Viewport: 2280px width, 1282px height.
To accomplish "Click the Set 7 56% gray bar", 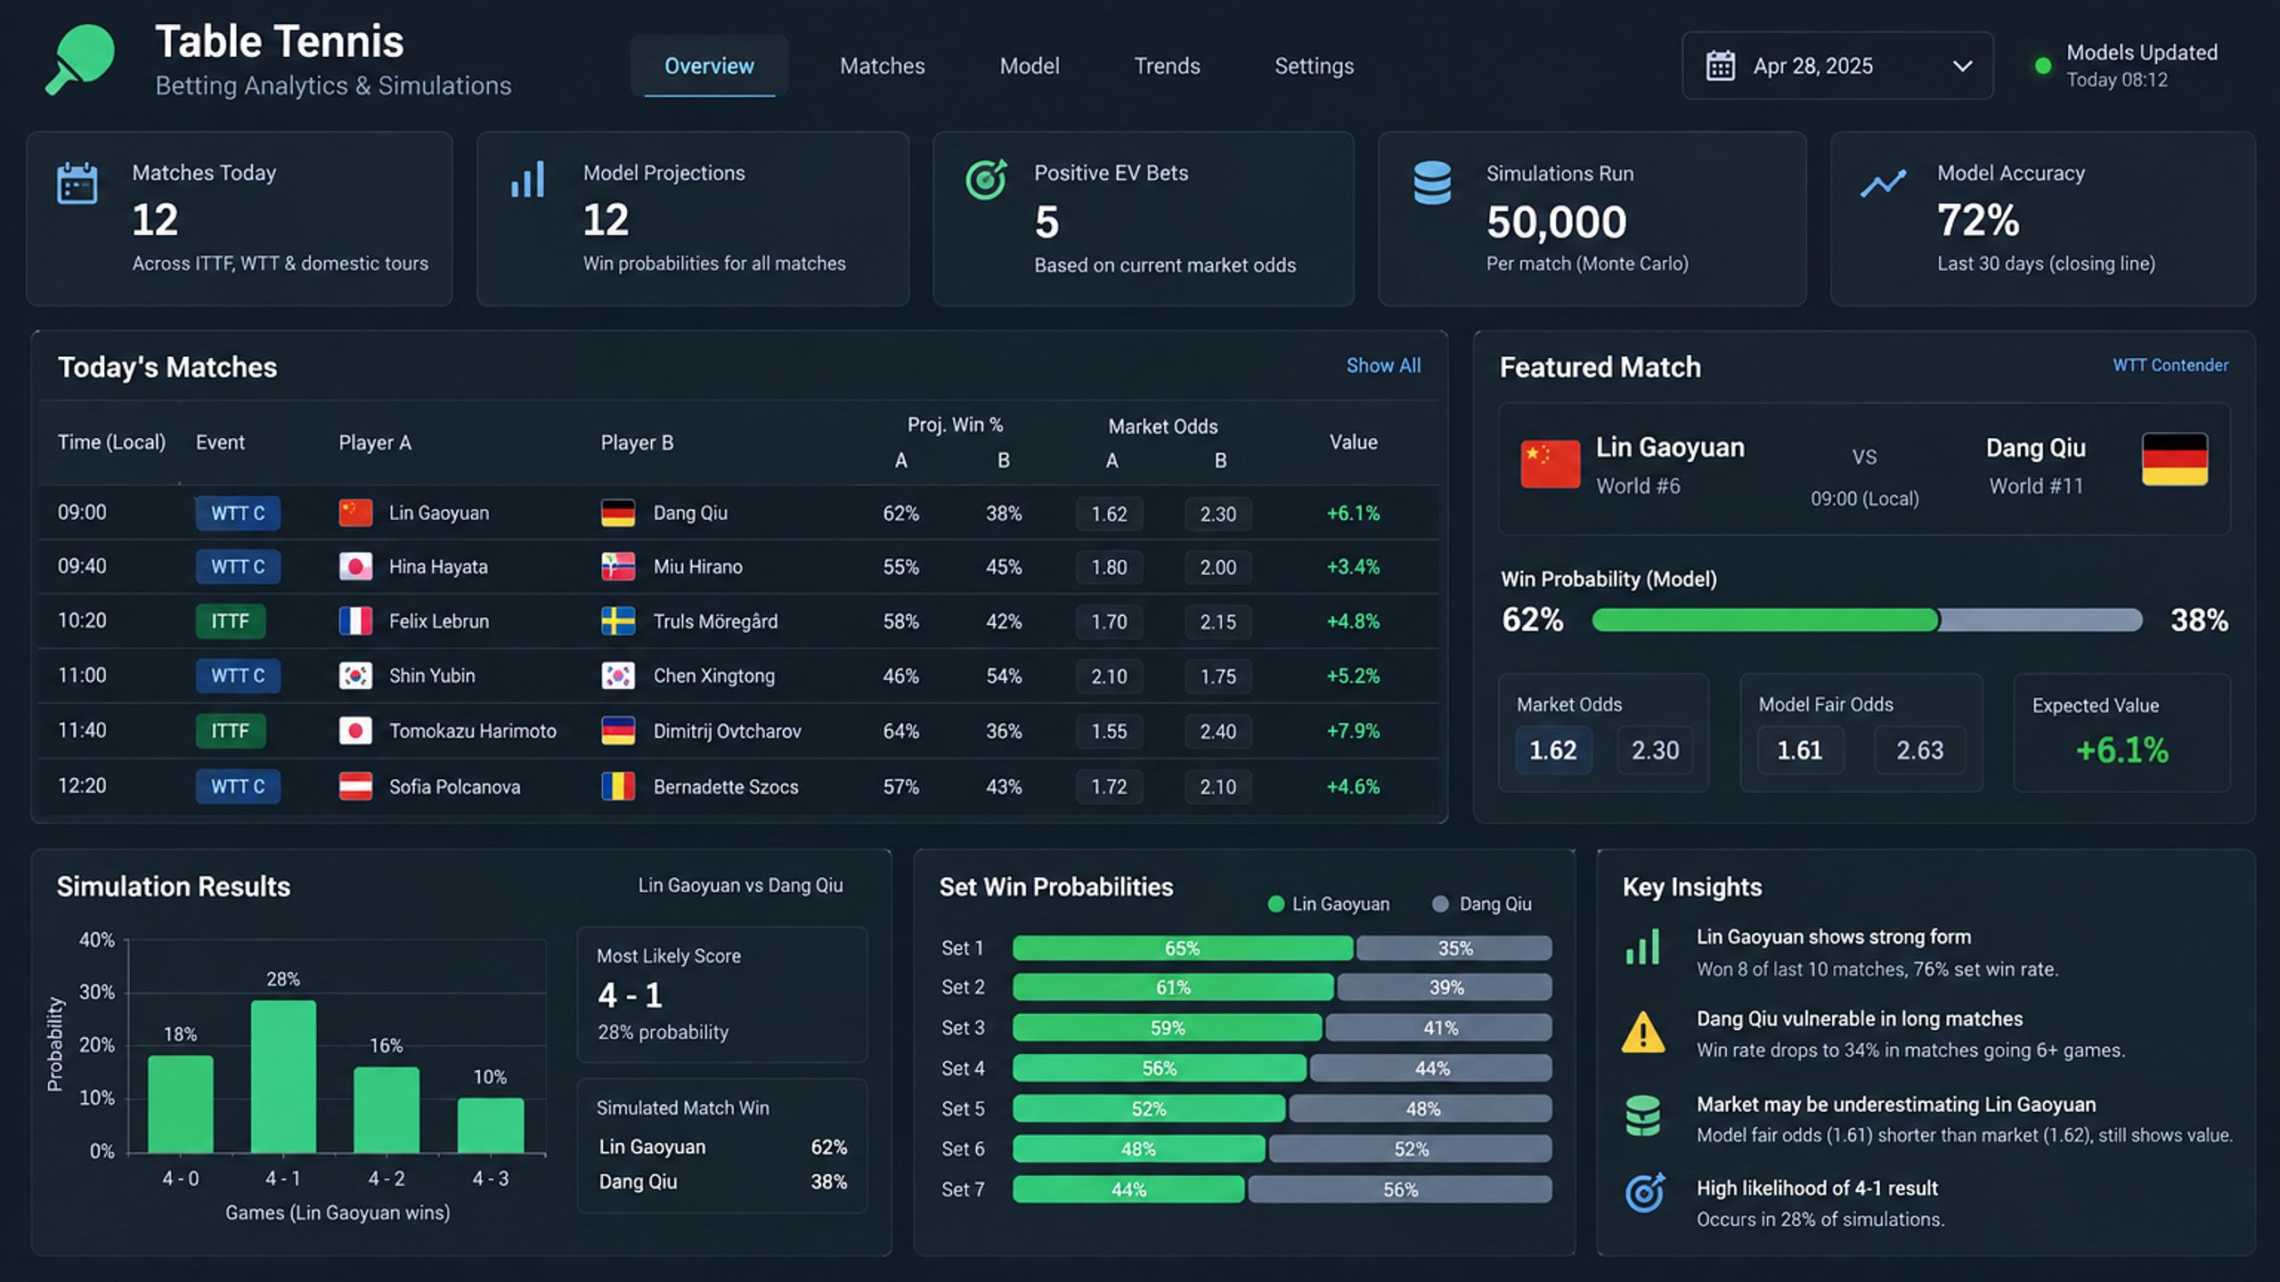I will tap(1400, 1189).
